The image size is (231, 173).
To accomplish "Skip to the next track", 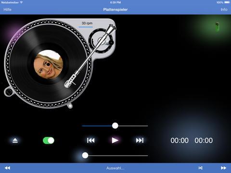I will point(140,140).
